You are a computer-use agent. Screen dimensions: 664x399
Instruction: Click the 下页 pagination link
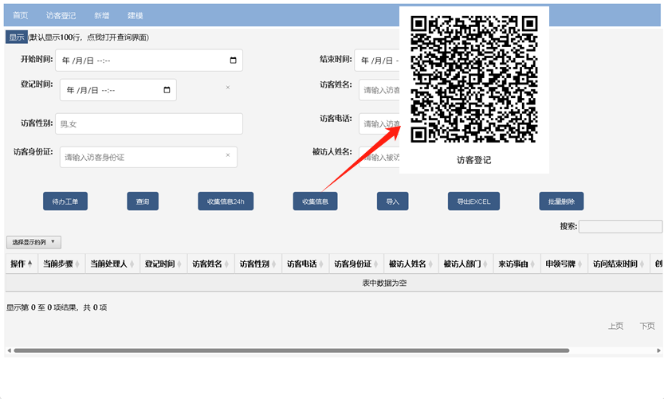[647, 326]
